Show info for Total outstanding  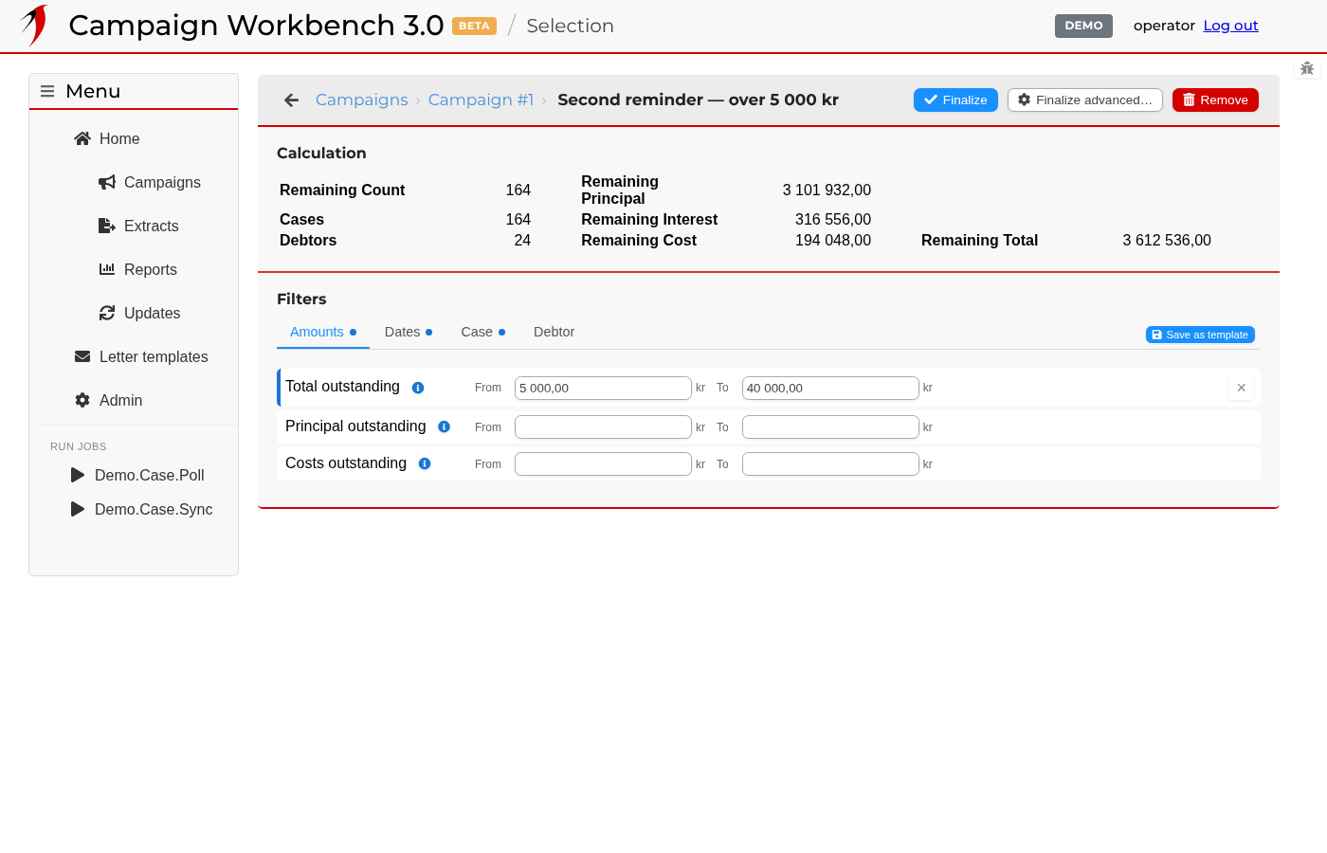point(418,388)
